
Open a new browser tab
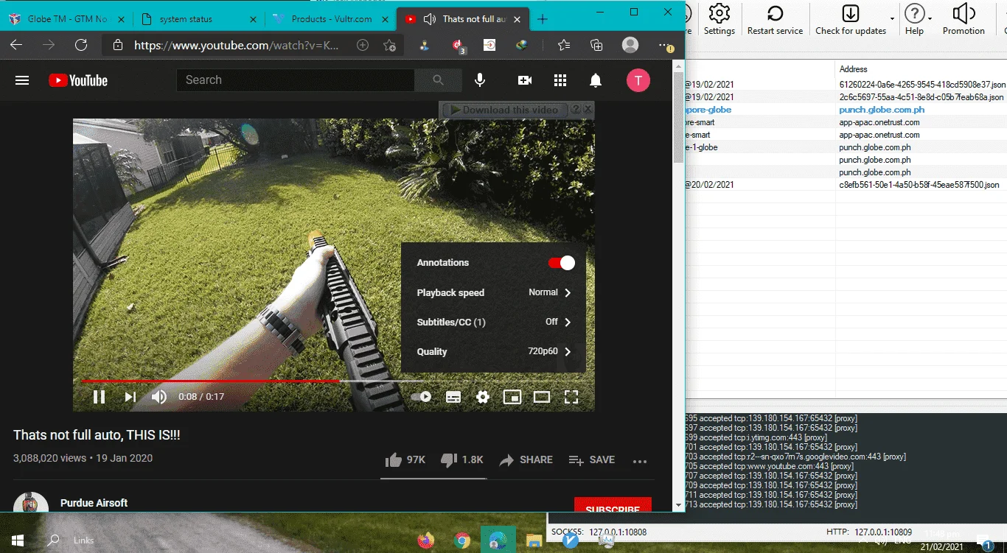coord(543,19)
